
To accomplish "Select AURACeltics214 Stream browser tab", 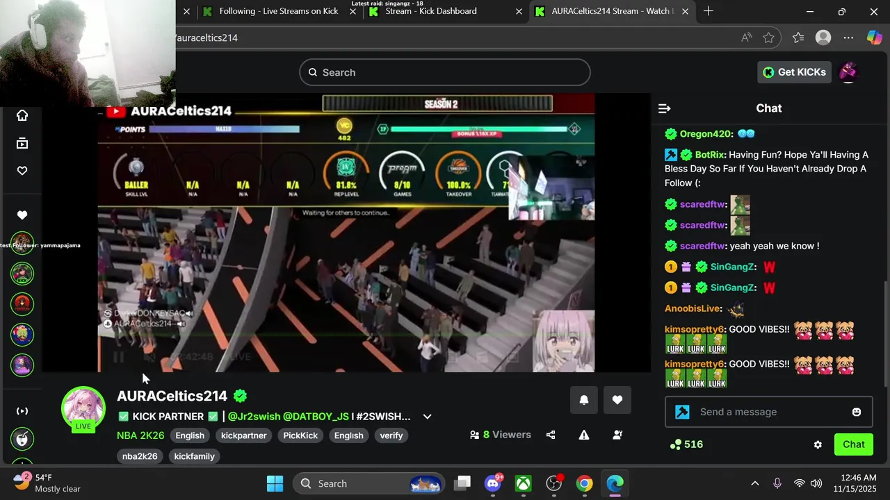I will (612, 11).
